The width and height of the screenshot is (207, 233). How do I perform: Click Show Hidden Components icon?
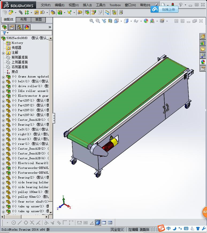tap(53, 12)
